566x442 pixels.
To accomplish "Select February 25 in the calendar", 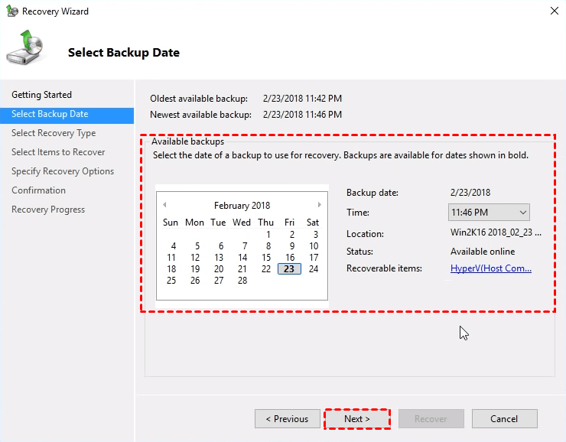I will pyautogui.click(x=171, y=281).
